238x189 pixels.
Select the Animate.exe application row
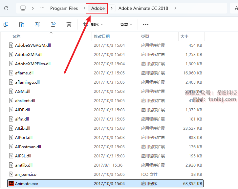tap(105, 183)
